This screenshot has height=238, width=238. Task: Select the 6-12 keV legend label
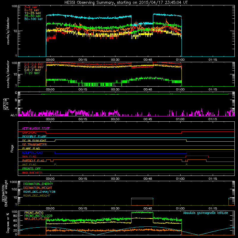(32, 10)
